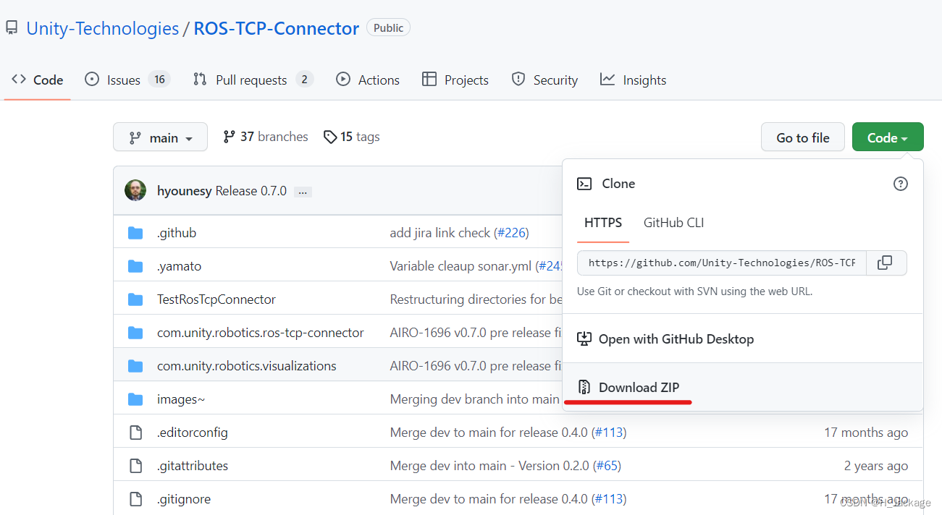942x515 pixels.
Task: Open the Projects tab
Action: coord(455,80)
